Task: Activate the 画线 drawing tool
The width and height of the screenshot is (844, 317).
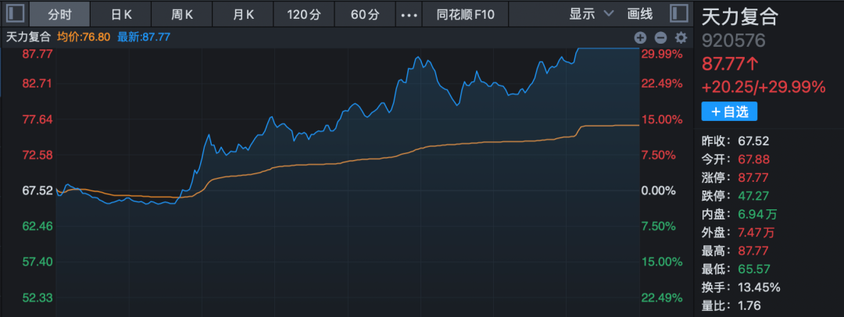Action: pyautogui.click(x=640, y=14)
